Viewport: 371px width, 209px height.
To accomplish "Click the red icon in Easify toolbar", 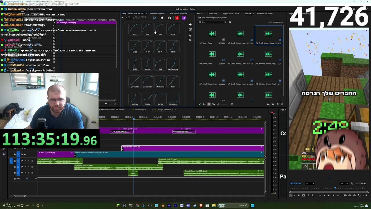I will pos(177,18).
